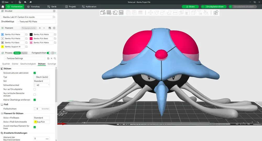Search process settings with magnifier icon
Viewport: 262px width, 141px height.
55,58
